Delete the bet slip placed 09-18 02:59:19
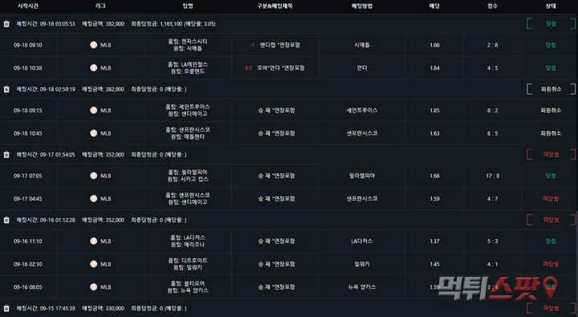This screenshot has height=317, width=578. tap(6, 89)
